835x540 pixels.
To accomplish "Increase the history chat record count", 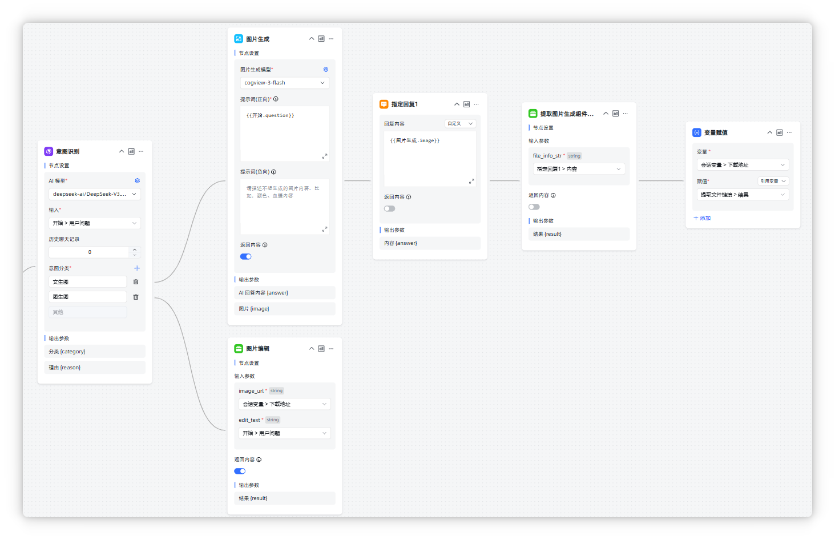I will 135,249.
